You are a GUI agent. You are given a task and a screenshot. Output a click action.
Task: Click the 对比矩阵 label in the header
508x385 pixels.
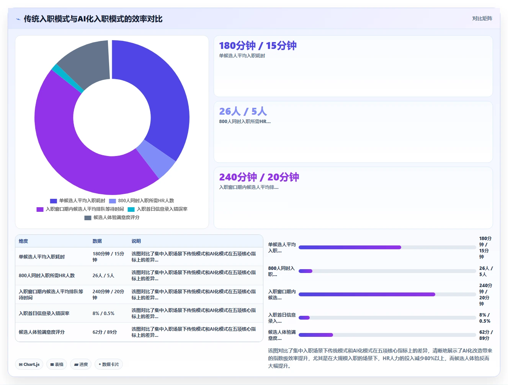tap(482, 18)
